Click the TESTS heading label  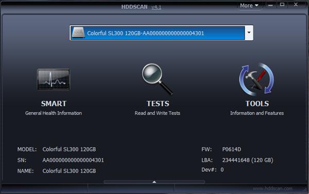pos(158,104)
